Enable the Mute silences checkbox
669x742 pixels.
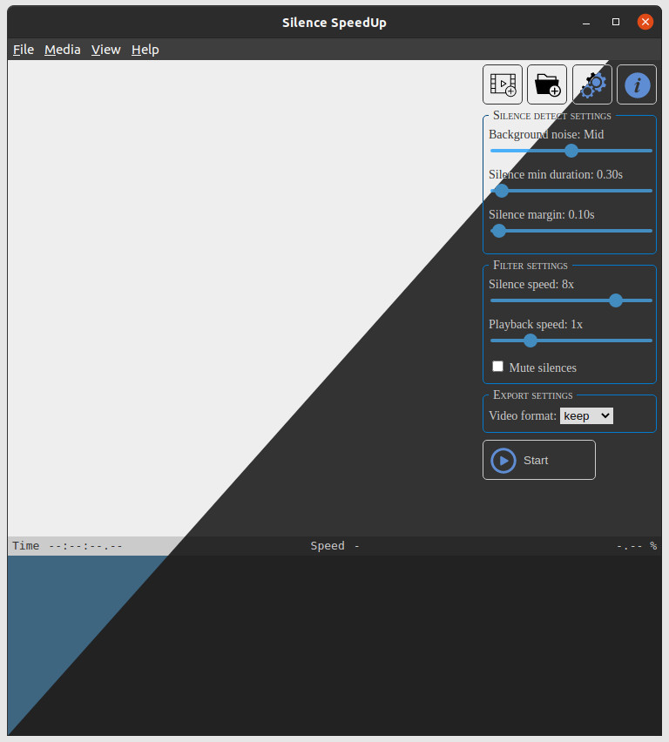click(497, 367)
